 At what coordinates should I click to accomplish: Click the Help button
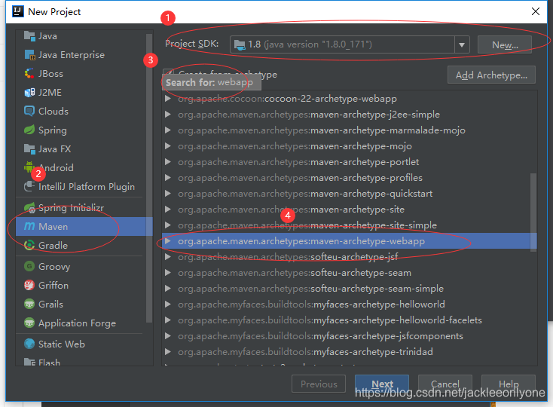(x=509, y=384)
